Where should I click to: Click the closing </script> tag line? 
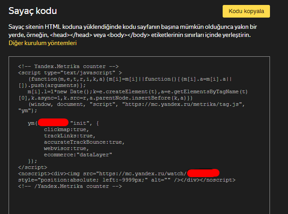point(33,168)
